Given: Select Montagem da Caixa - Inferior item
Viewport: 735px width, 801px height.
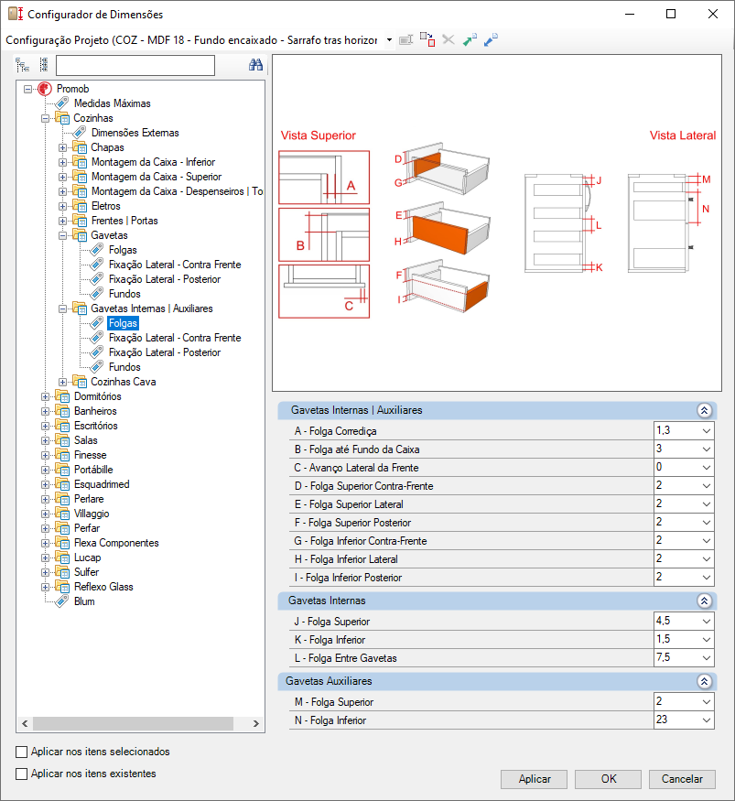Looking at the screenshot, I should (153, 162).
